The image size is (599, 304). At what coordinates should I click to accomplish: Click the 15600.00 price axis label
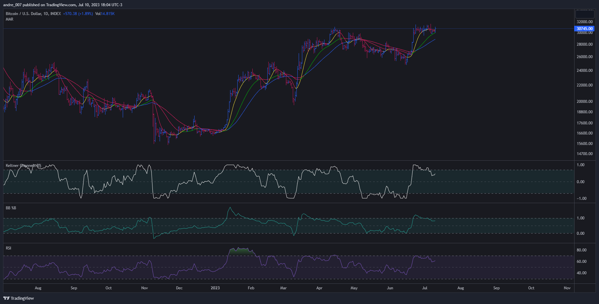coord(585,144)
